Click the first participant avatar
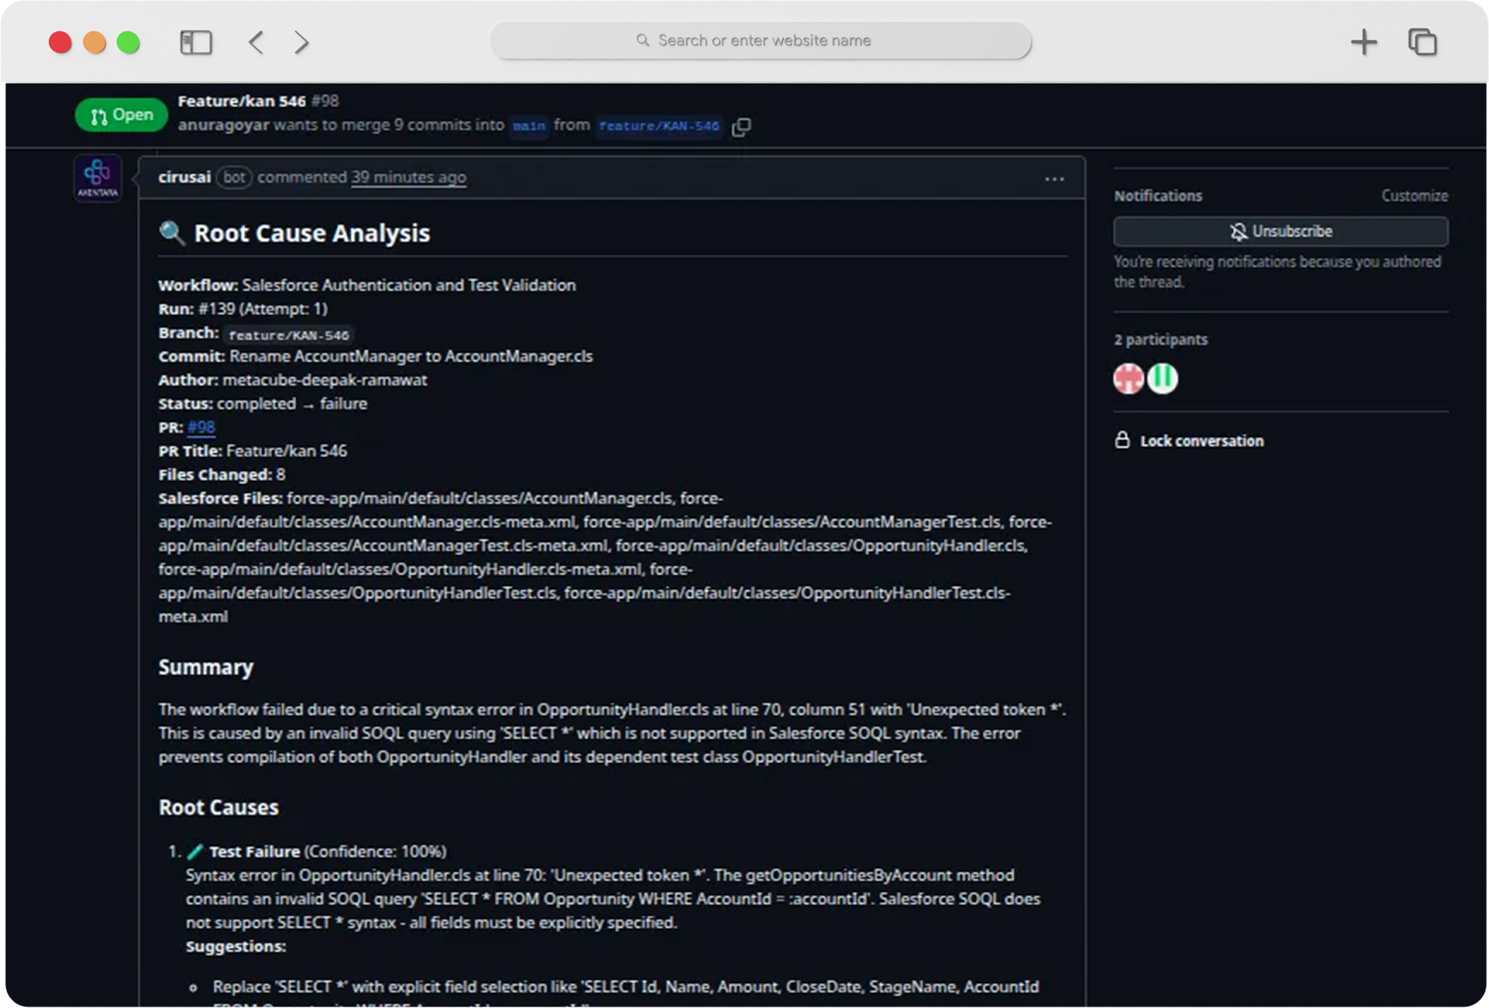This screenshot has height=1008, width=1489. [x=1127, y=379]
